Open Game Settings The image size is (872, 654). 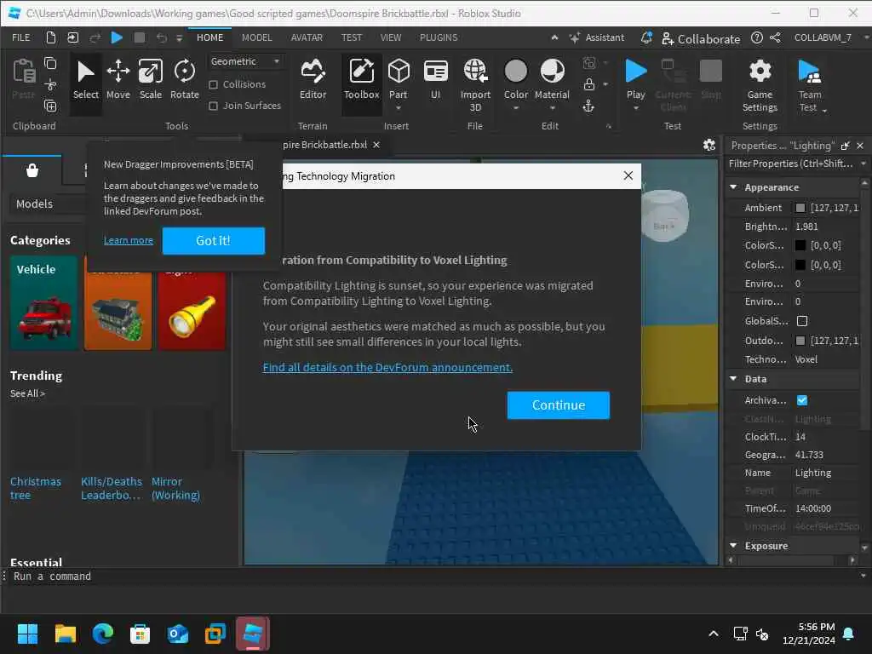tap(760, 85)
